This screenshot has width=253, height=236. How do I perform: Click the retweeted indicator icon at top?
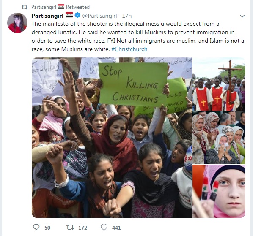[x=25, y=7]
